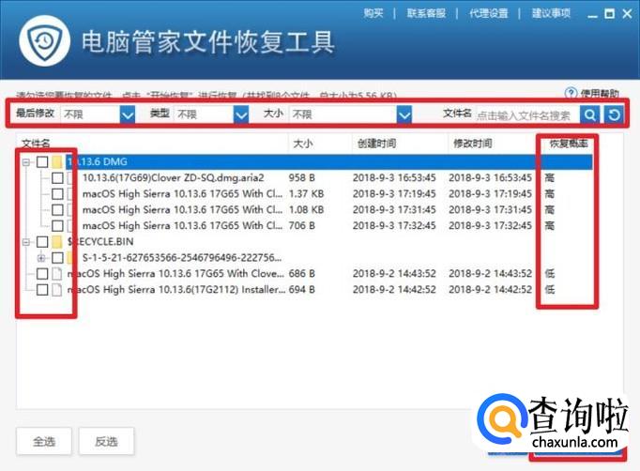Click modified time 2018-9-2 14:42:52
The width and height of the screenshot is (640, 471).
click(x=490, y=290)
